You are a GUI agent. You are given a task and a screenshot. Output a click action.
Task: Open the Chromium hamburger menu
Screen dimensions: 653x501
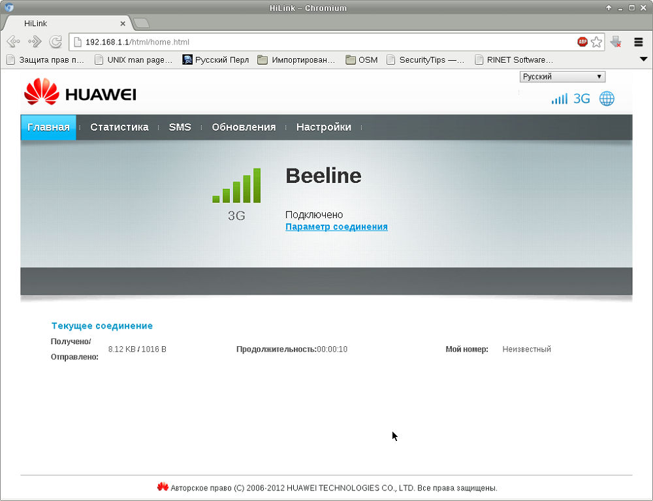(x=639, y=42)
